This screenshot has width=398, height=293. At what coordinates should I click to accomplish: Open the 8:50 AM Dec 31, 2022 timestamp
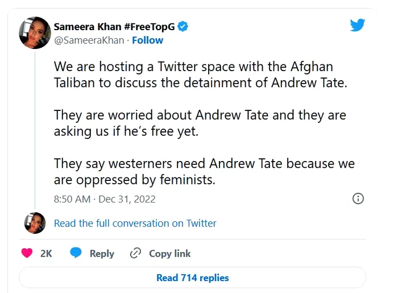[x=105, y=199]
